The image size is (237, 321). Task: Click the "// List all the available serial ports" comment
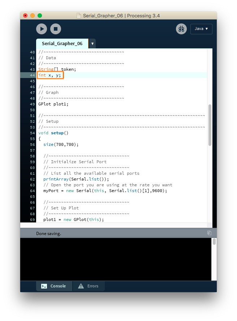point(91,173)
